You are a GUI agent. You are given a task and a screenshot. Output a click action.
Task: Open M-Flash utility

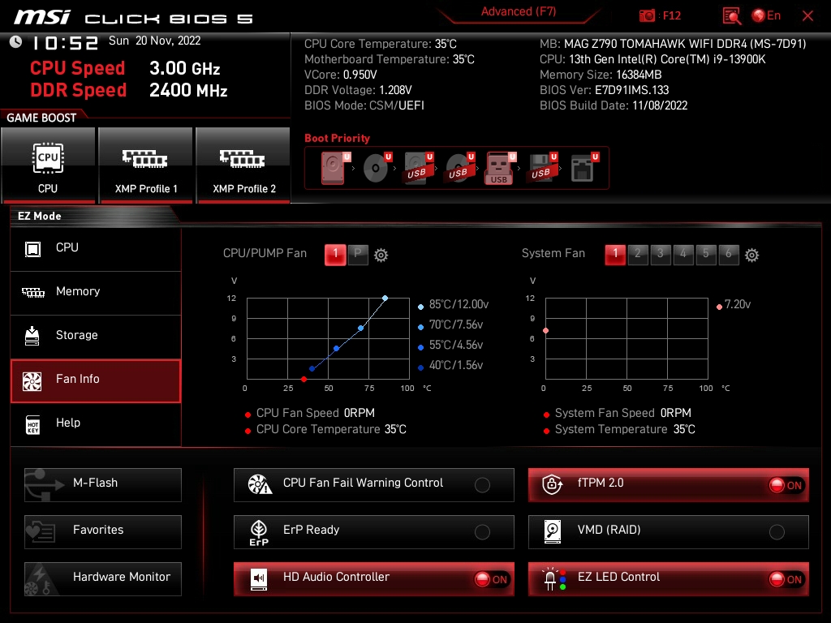[103, 485]
